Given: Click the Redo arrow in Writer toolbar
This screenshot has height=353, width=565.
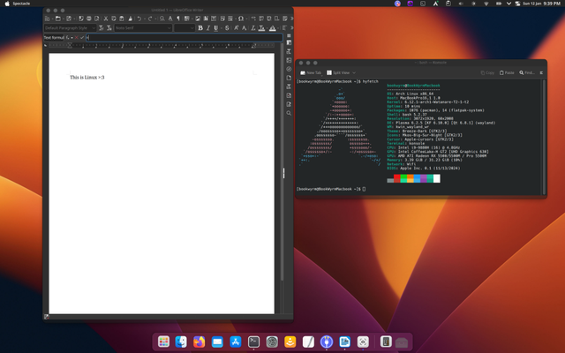Looking at the screenshot, I should click(x=150, y=19).
